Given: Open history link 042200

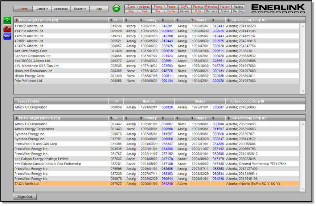Looking at the screenshot, I should (x=167, y=36).
